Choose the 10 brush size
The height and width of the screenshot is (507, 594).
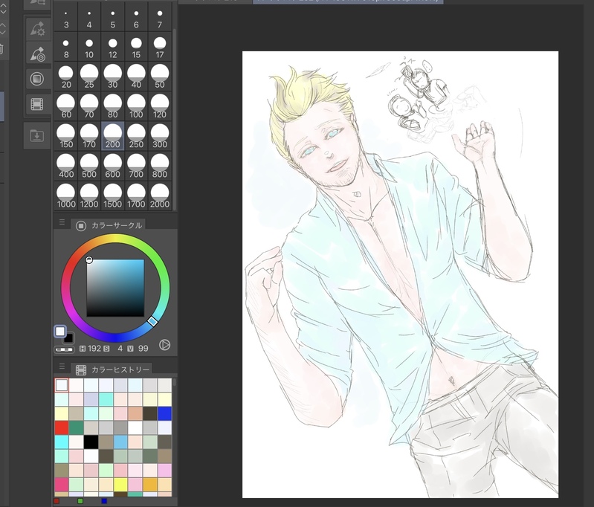(x=89, y=46)
